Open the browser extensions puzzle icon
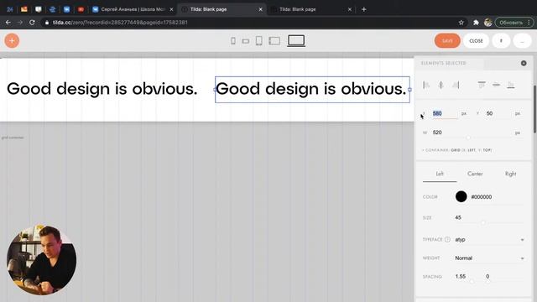537x302 pixels. pos(476,23)
